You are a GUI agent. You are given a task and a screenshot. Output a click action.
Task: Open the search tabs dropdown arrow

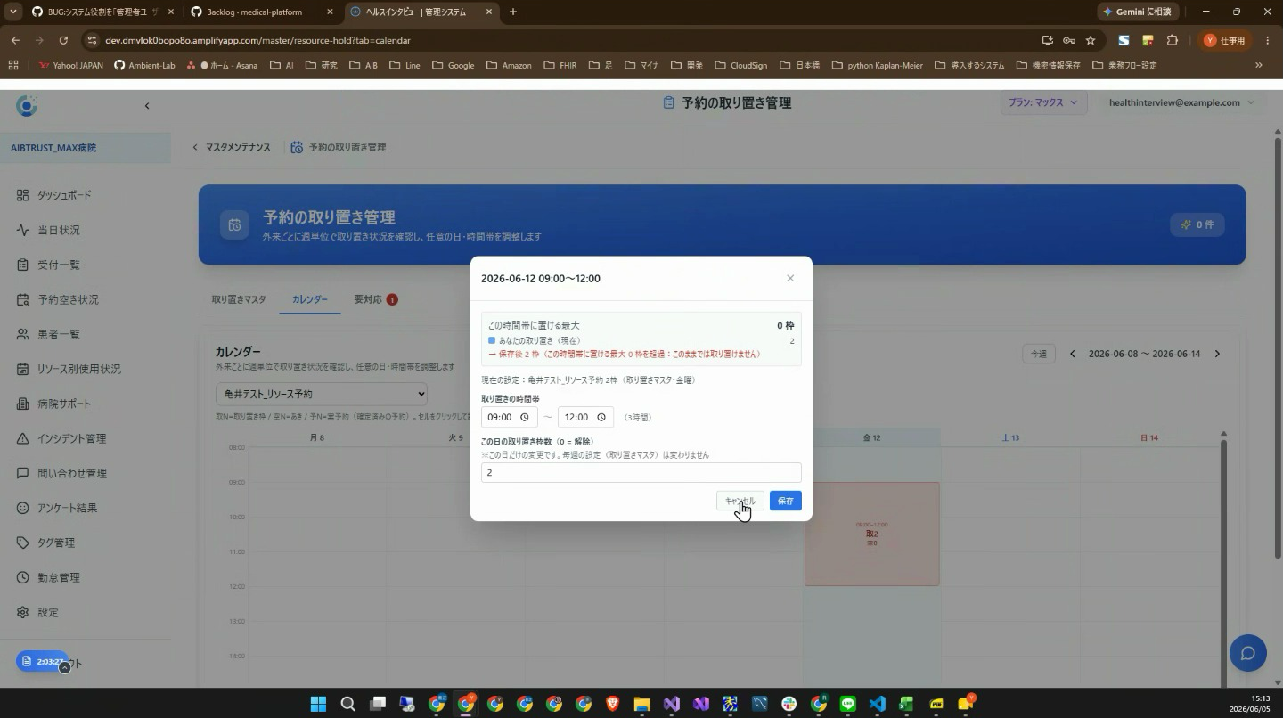pos(12,12)
